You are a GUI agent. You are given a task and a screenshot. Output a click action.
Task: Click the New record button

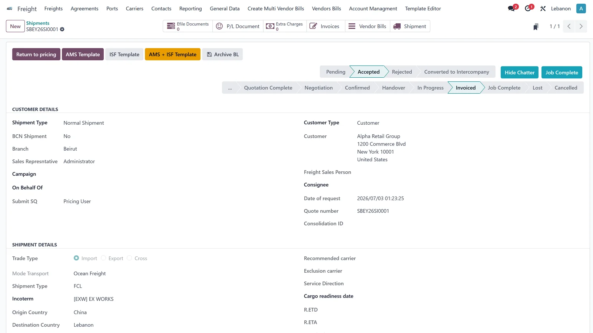[15, 26]
